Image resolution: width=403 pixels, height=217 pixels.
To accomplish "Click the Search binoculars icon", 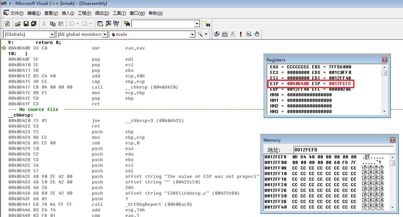I will click(x=207, y=24).
